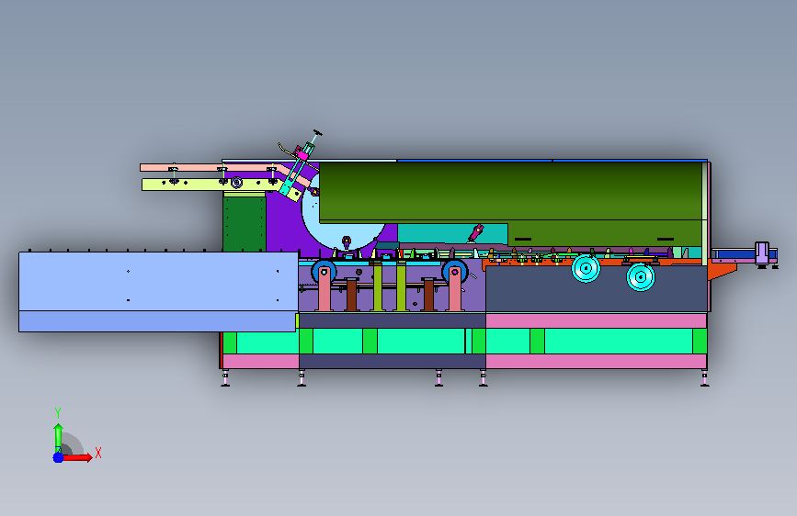Image resolution: width=797 pixels, height=516 pixels.
Task: Pick the lavender device on outfeed conveyor
Action: [761, 252]
